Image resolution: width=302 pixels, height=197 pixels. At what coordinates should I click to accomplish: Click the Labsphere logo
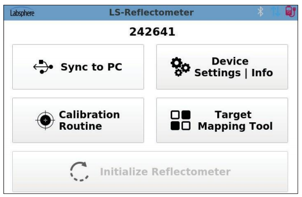22,12
